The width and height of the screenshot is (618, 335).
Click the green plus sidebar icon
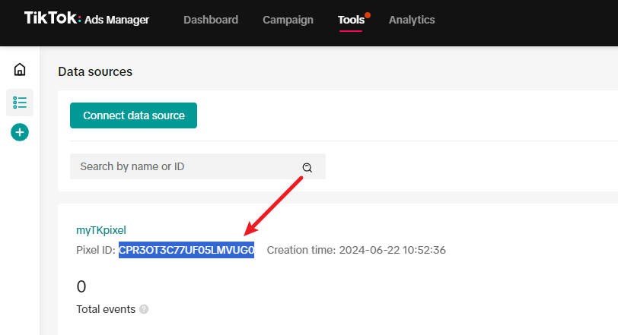(x=20, y=132)
